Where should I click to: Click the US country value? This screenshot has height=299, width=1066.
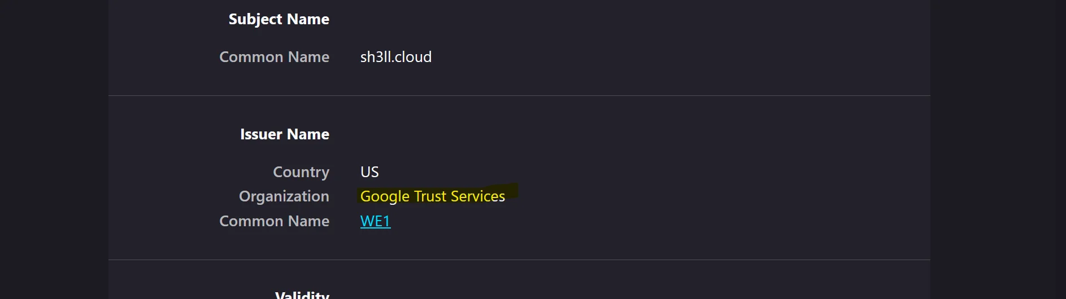[x=369, y=172]
